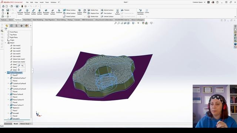Viewport: 237px width, 133px height.
Task: Click the Ruled Surface tool
Action: [69, 16]
